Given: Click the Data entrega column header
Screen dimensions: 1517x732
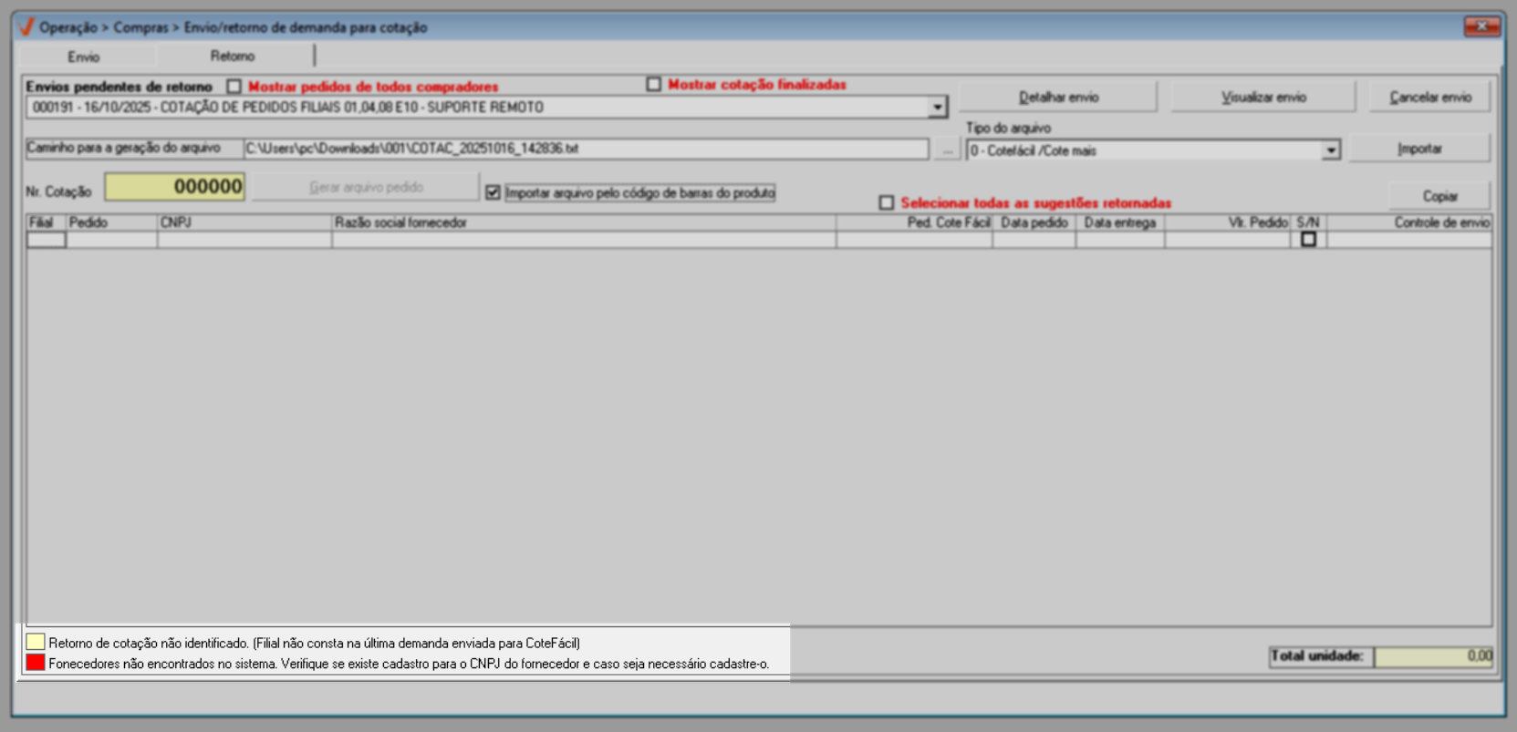Looking at the screenshot, I should point(1120,222).
